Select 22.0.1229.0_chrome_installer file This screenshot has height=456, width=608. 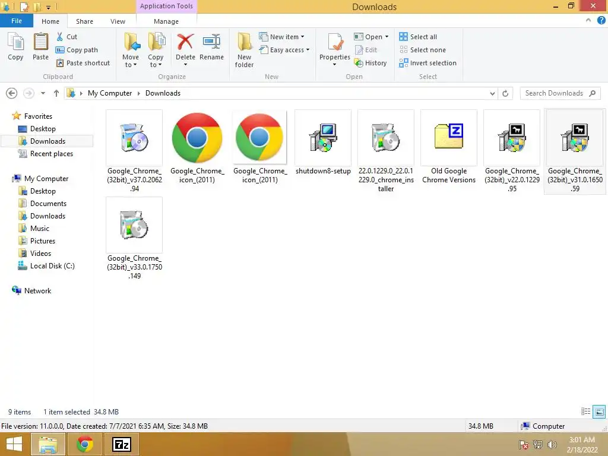(x=386, y=151)
